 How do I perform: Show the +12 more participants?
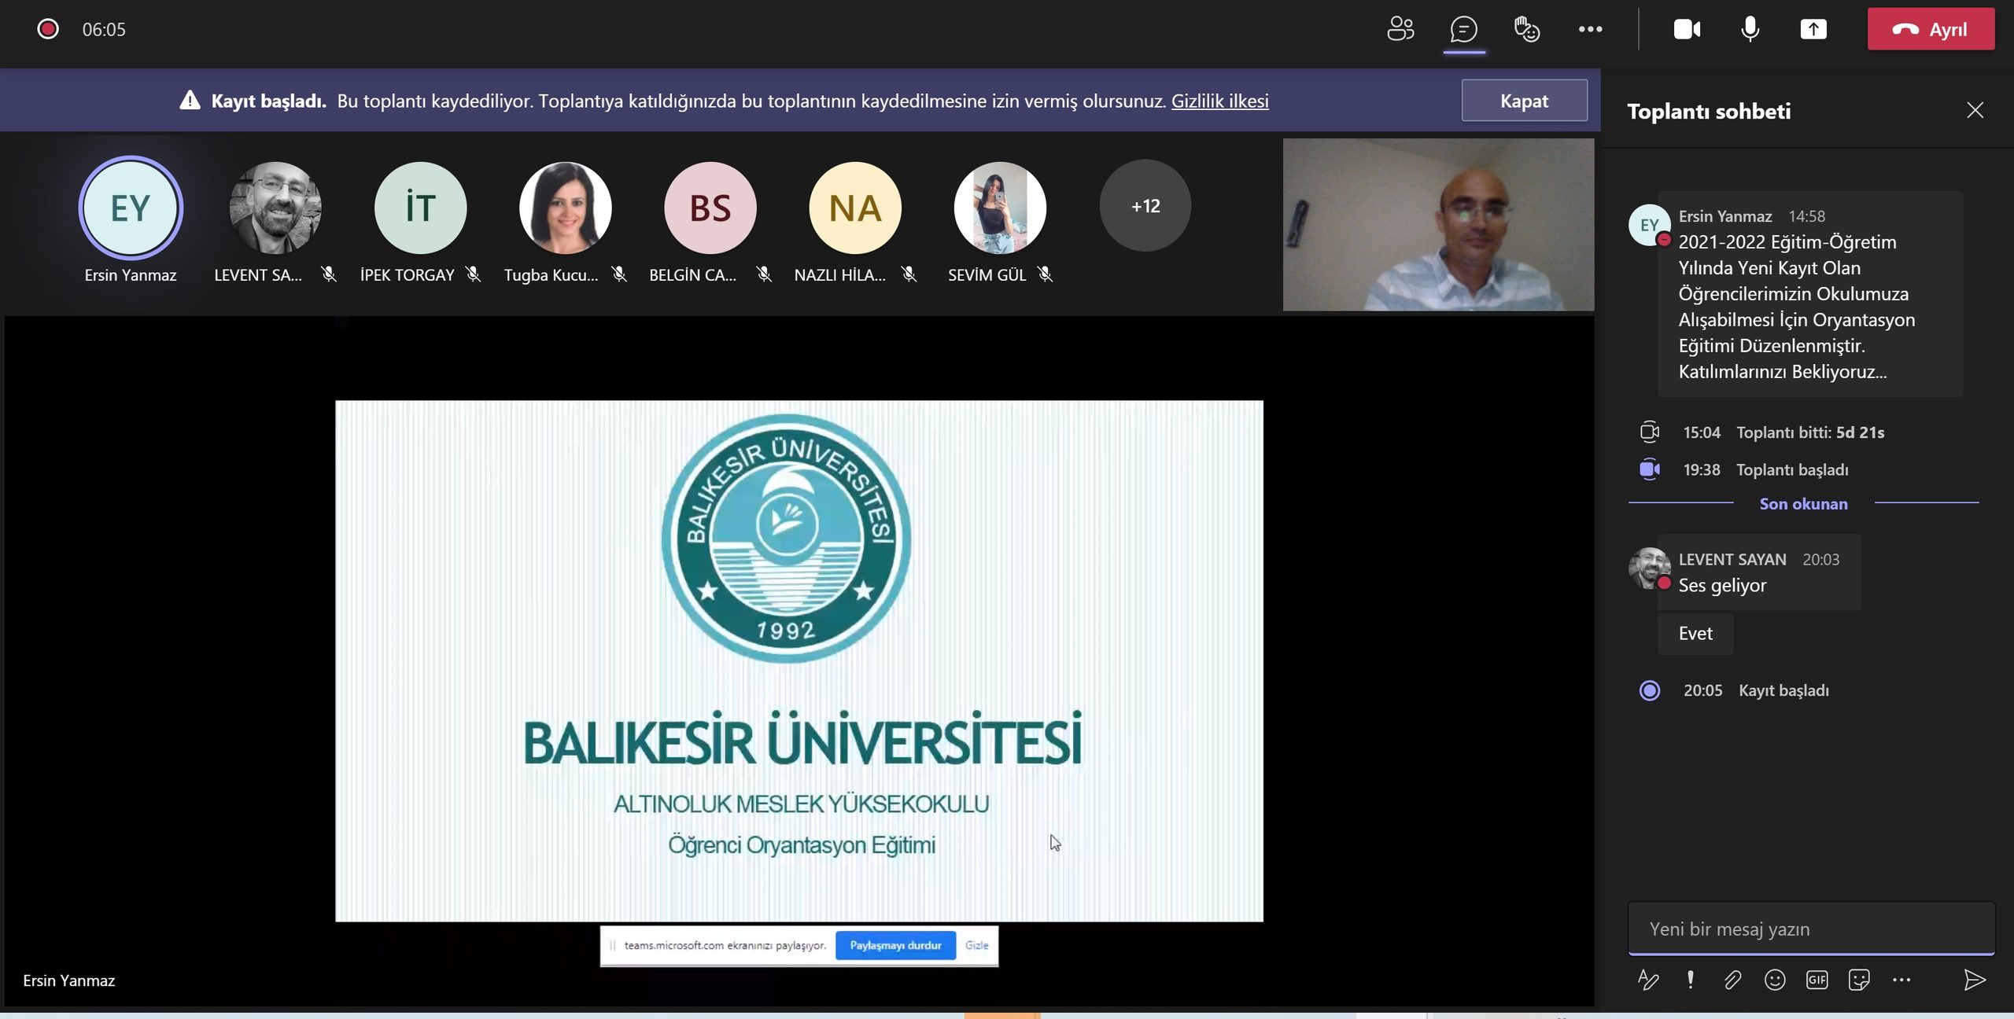point(1145,206)
